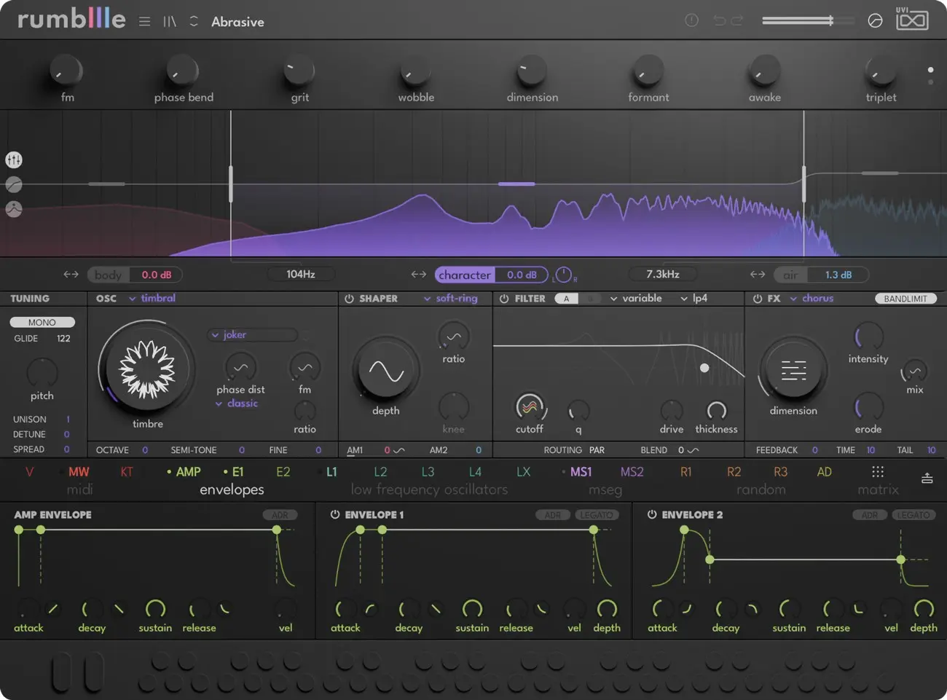
Task: Click the preset up/down arrows
Action: 194,21
